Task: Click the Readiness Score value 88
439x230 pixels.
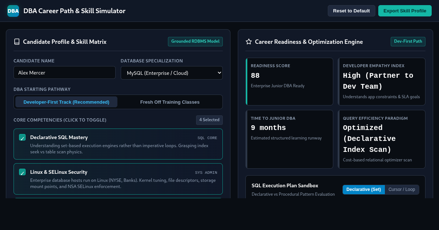Action: (x=255, y=76)
